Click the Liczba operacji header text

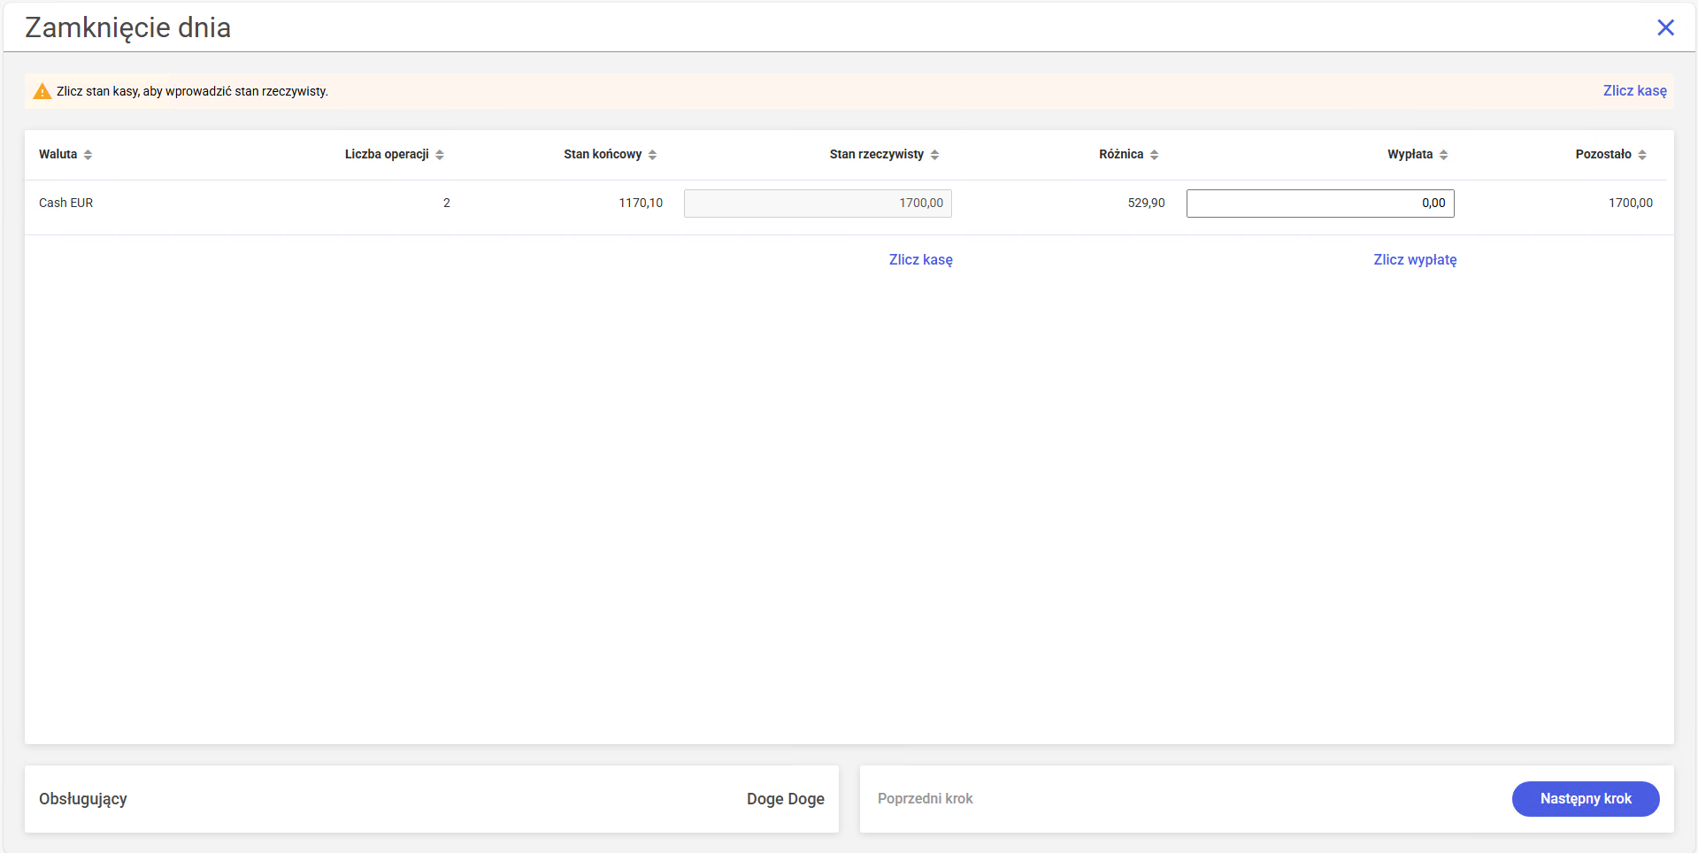point(387,154)
